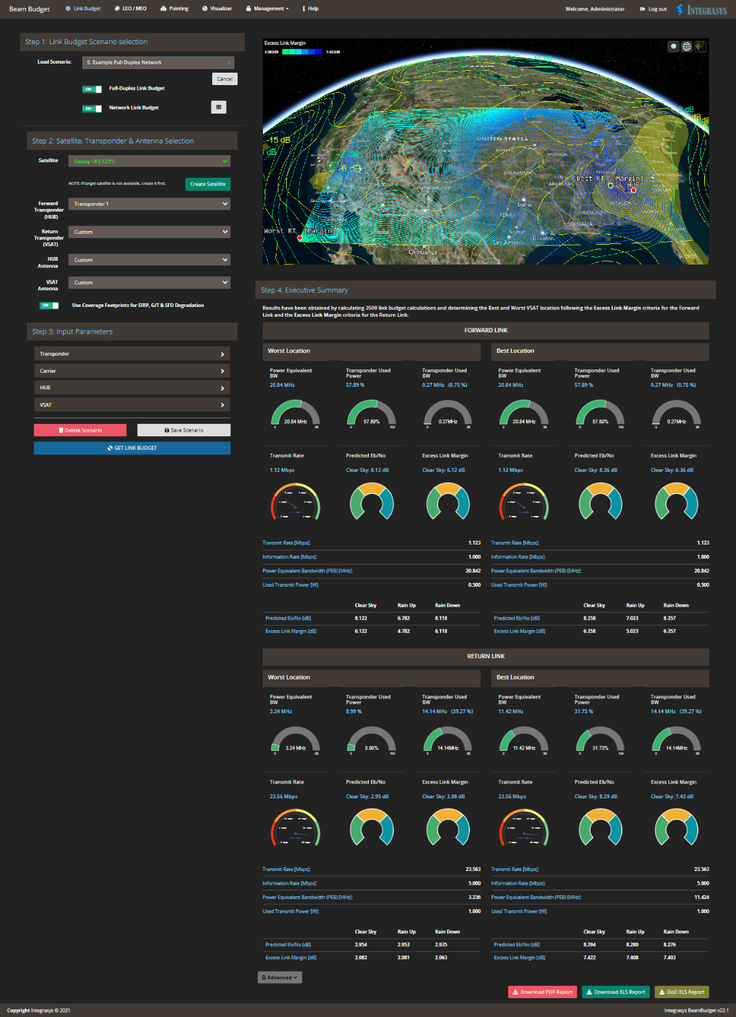Image resolution: width=736 pixels, height=1017 pixels.
Task: Click the DoD XLS Report button
Action: coord(681,992)
